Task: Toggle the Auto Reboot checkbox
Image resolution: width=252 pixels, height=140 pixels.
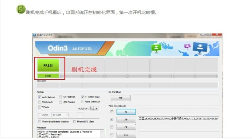Action: [x=40, y=97]
